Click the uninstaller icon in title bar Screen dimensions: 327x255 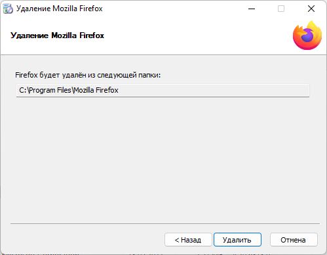8,9
